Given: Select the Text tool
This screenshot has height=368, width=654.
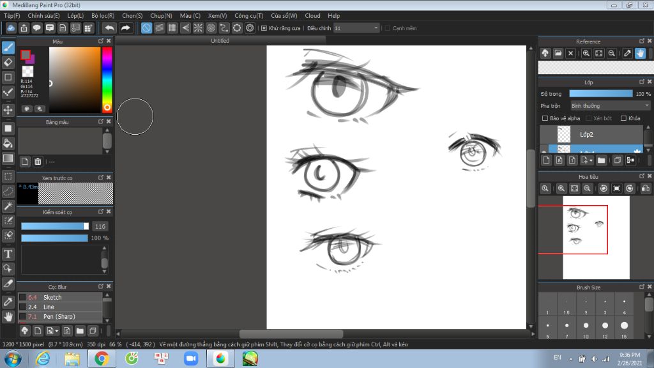Looking at the screenshot, I should click(x=8, y=254).
